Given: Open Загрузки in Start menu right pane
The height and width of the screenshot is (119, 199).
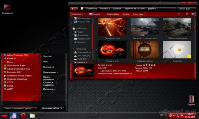Looking at the screenshot, I should pos(47,56).
